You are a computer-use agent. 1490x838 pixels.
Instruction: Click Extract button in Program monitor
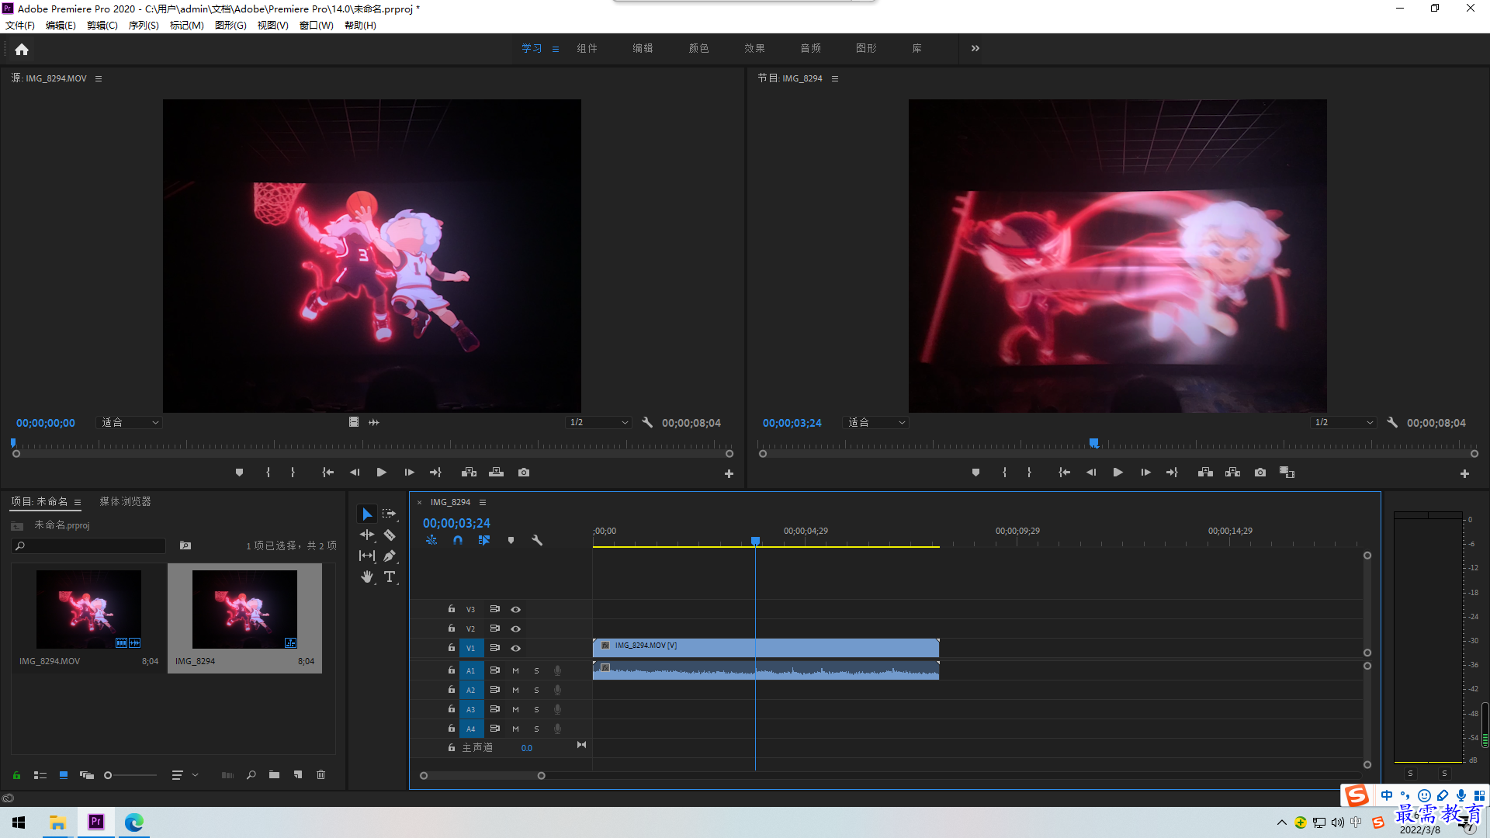tap(1232, 473)
